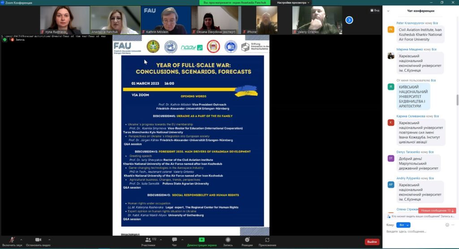Open emoji picker in chat input

tap(447, 225)
